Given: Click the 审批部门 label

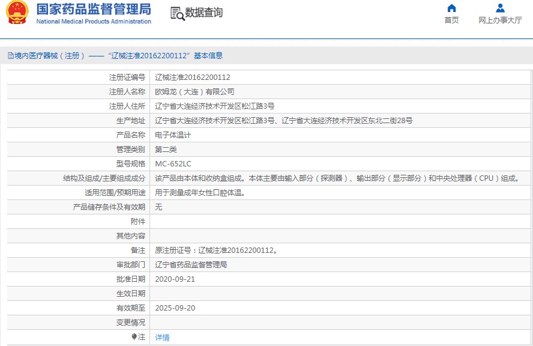Looking at the screenshot, I should click(x=130, y=265).
